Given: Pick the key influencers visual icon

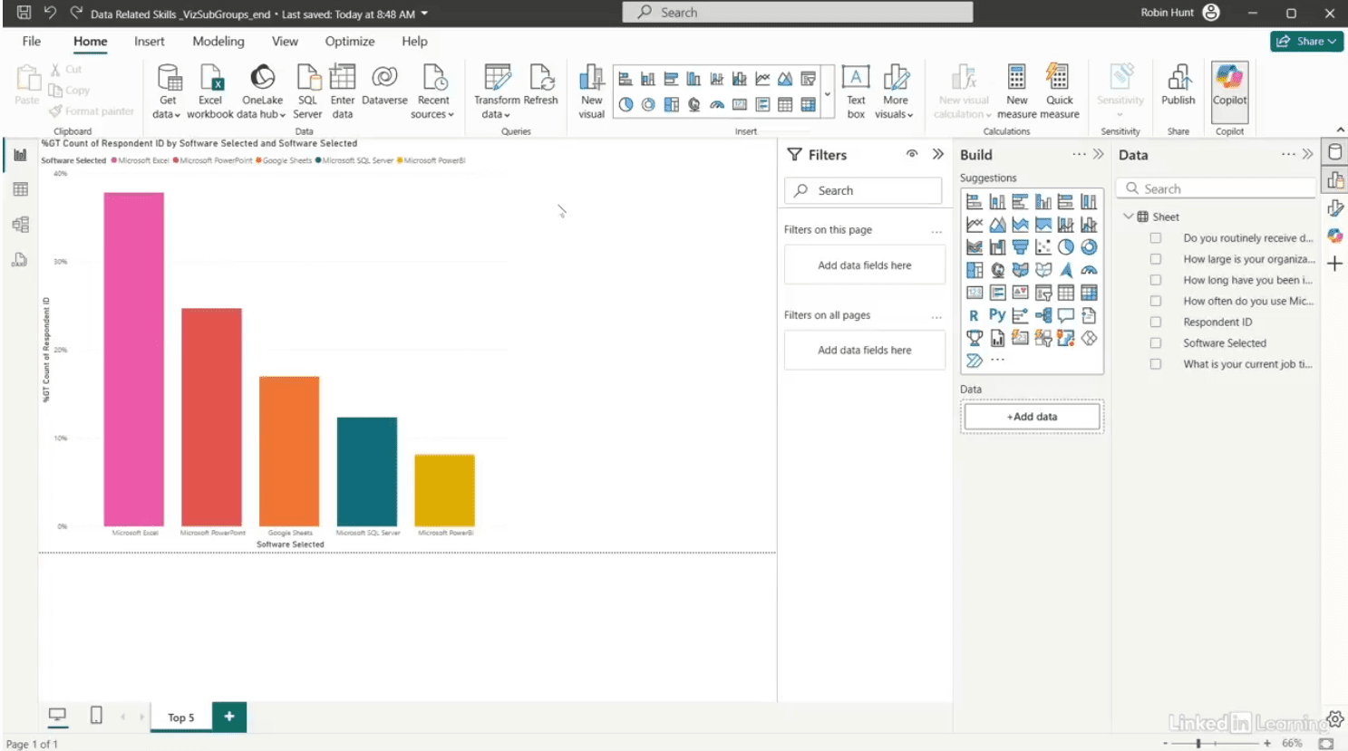Looking at the screenshot, I should tap(1020, 315).
